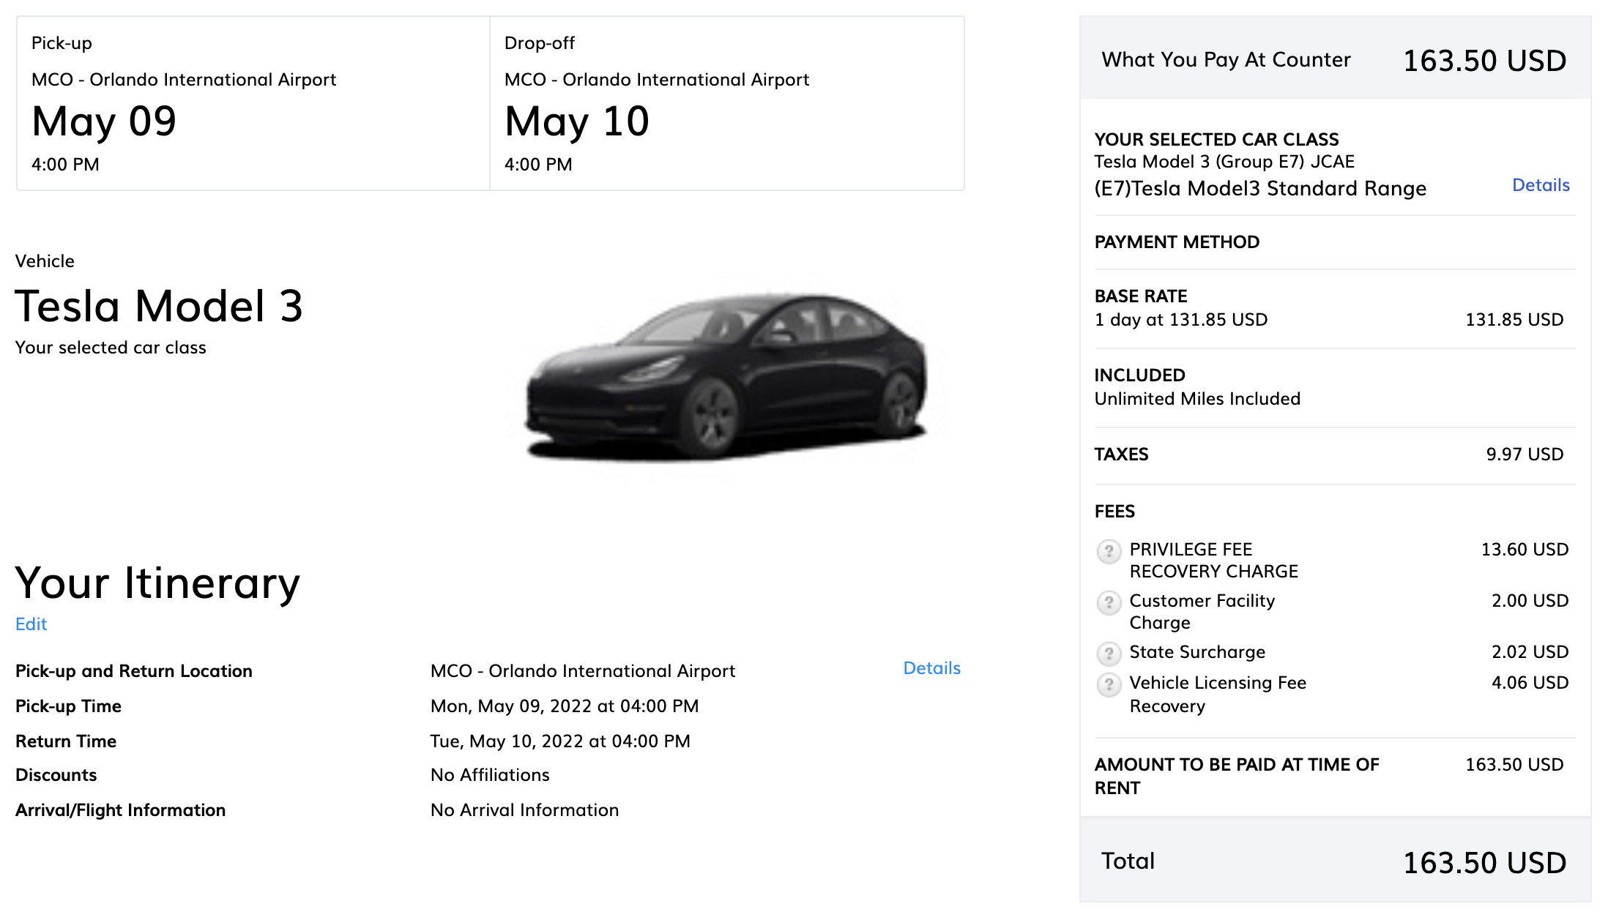Image resolution: width=1608 pixels, height=920 pixels.
Task: Open Details for pick-up and return location
Action: coord(931,667)
